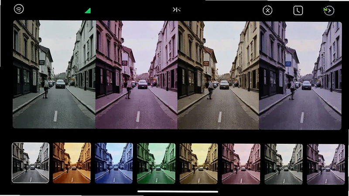Tap the lavender-toned large preview panel

(301, 75)
